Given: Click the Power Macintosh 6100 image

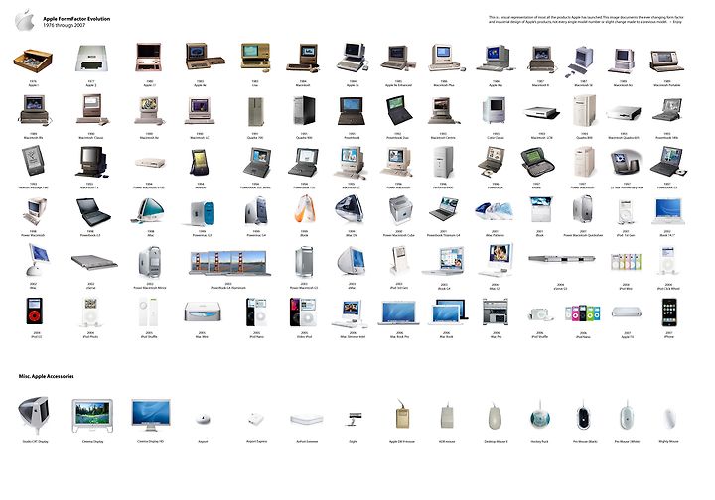Looking at the screenshot, I should [150, 163].
